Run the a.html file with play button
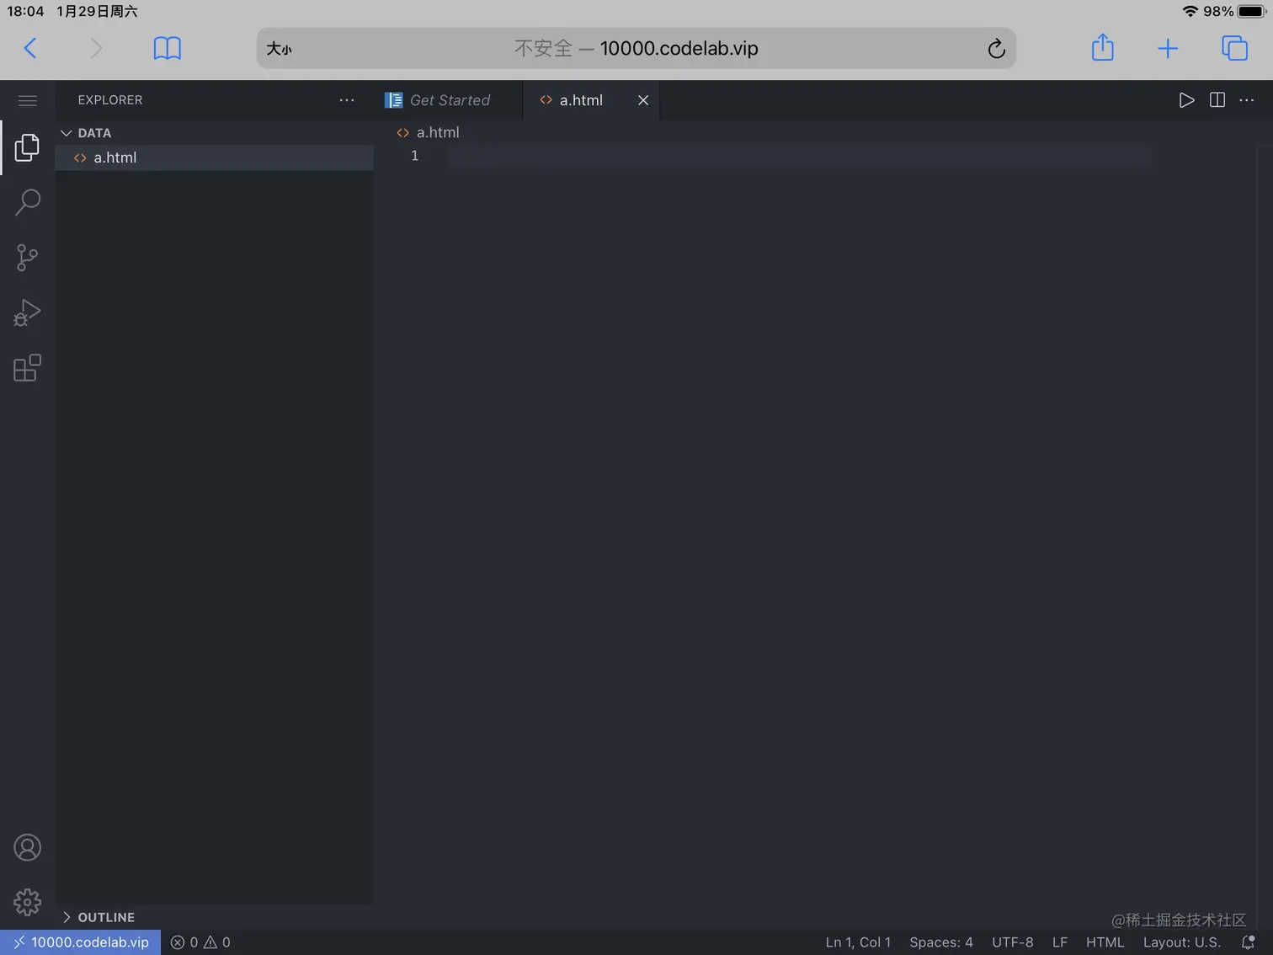 click(1186, 100)
